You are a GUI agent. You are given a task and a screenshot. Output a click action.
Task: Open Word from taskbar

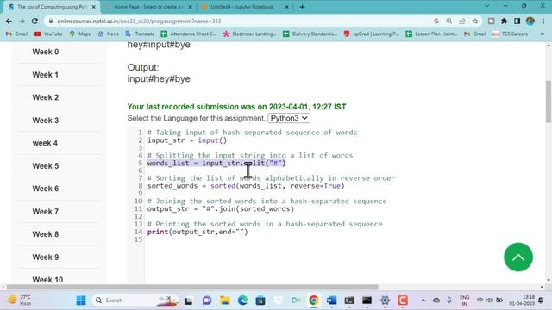click(x=331, y=301)
